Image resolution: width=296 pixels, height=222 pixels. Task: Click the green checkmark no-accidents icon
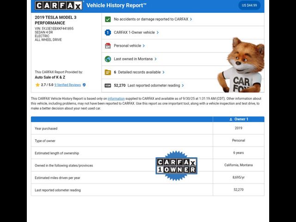(108, 19)
